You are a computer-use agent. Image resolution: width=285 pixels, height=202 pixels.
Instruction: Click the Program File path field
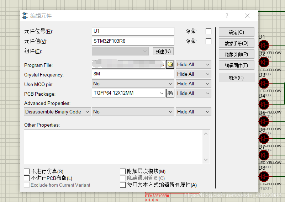128,64
